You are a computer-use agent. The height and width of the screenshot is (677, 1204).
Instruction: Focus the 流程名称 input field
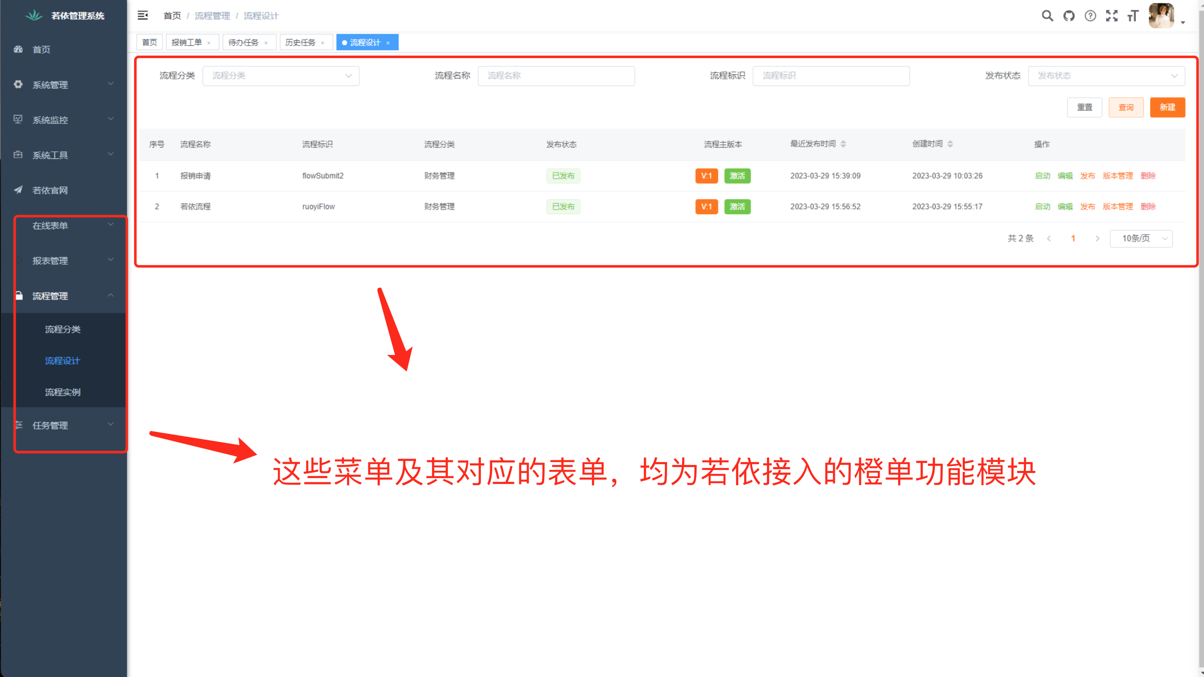556,75
